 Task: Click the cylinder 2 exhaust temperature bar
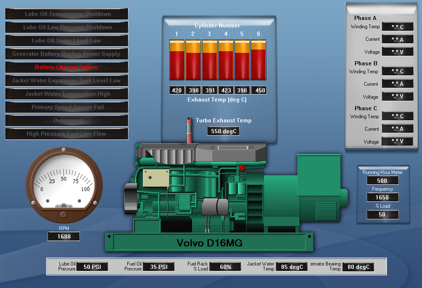[x=193, y=60]
